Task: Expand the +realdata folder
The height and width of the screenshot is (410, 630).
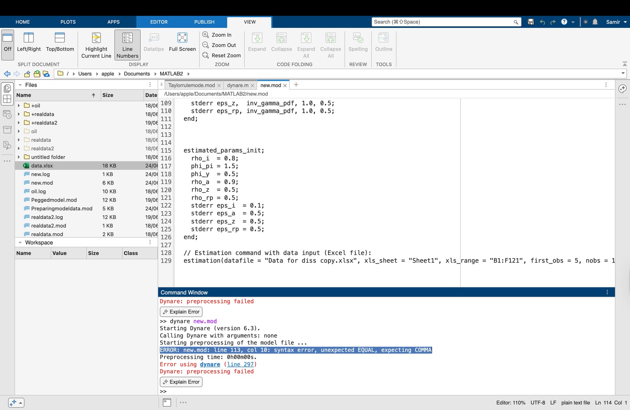Action: point(19,114)
